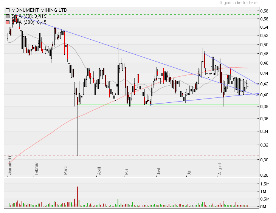This screenshot has height=213, width=276.
Task: Click the August month label
Action: point(220,169)
